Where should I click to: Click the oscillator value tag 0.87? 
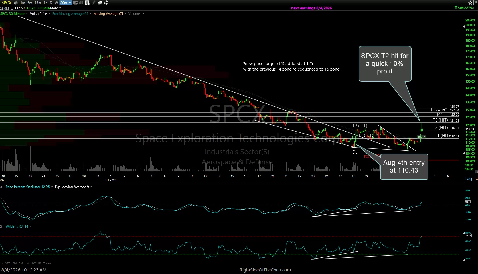tap(468, 202)
